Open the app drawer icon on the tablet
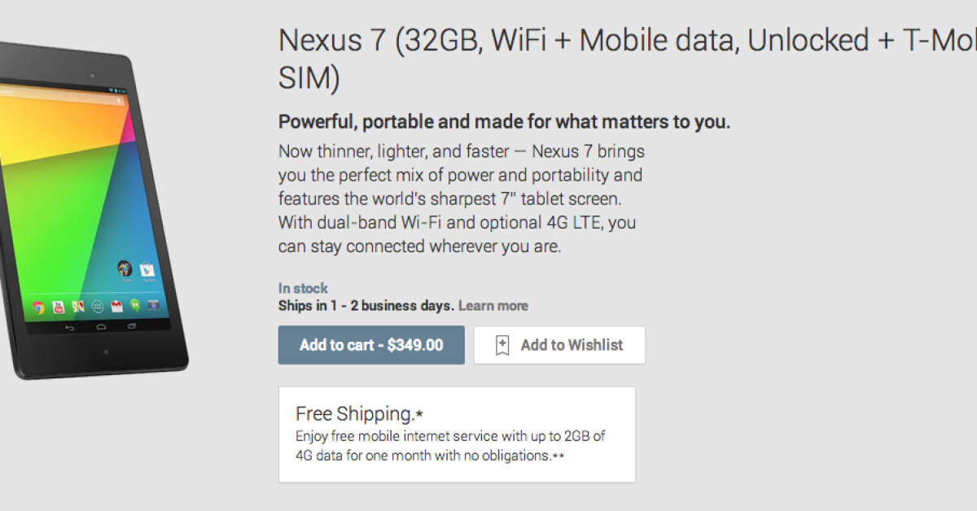This screenshot has width=977, height=511. click(x=98, y=307)
